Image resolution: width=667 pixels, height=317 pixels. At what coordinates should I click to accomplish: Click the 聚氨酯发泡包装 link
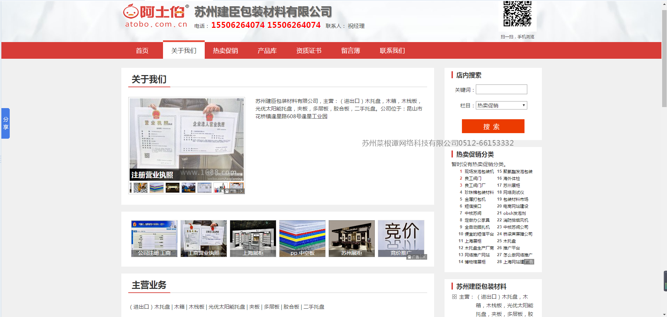tap(518, 171)
